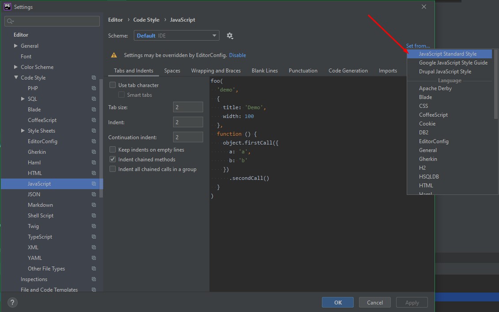This screenshot has height=312, width=499.
Task: Click the help question mark icon
Action: point(12,302)
